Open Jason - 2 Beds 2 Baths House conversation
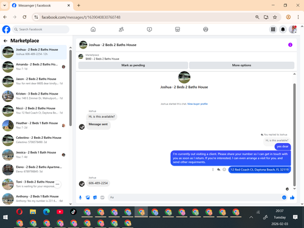Viewport: 304px width, 228px height. click(x=34, y=81)
